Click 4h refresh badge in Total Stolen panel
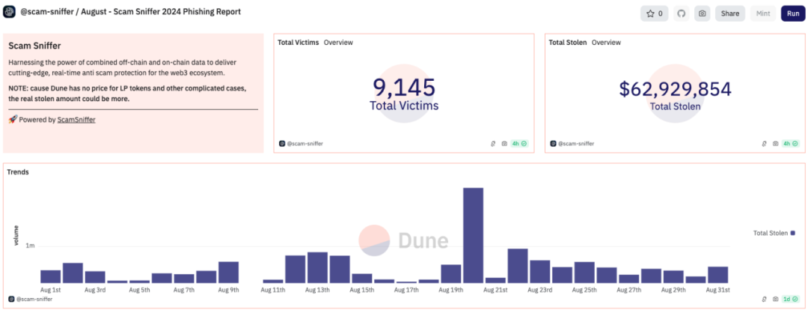808x310 pixels. 791,143
